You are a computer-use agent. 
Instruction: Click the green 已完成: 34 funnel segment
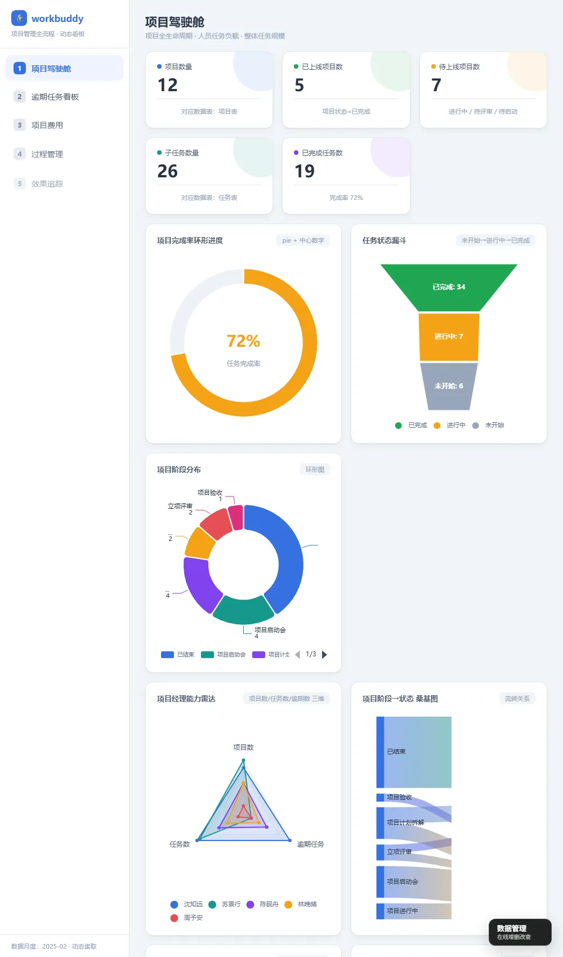(x=449, y=287)
